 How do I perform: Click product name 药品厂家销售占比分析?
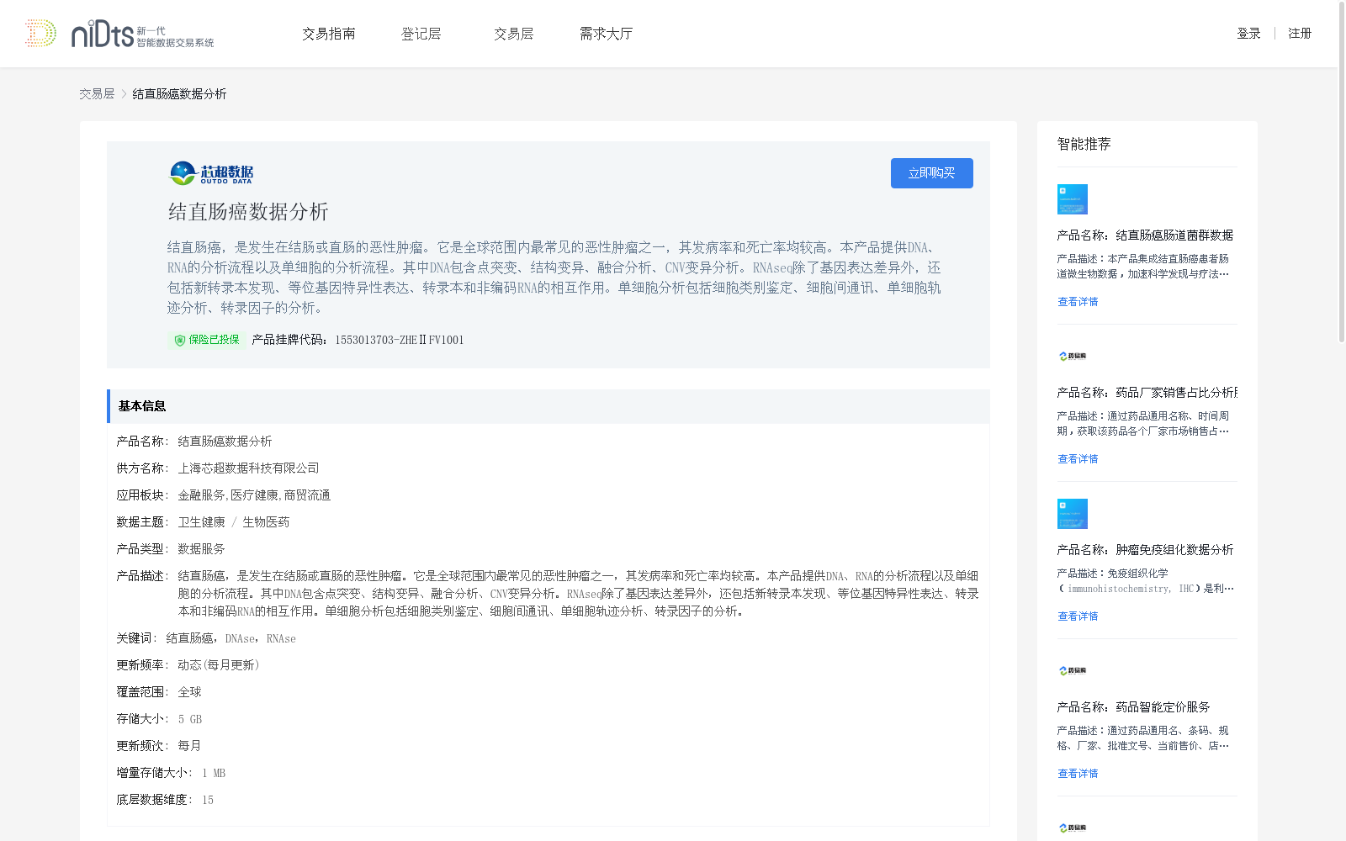click(x=1176, y=393)
